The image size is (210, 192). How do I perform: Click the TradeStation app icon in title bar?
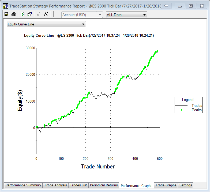click(x=5, y=6)
